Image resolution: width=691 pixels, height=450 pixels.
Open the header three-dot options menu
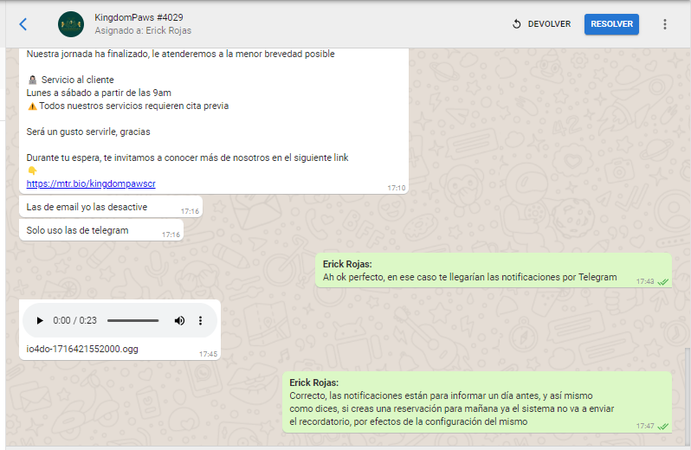tap(665, 24)
